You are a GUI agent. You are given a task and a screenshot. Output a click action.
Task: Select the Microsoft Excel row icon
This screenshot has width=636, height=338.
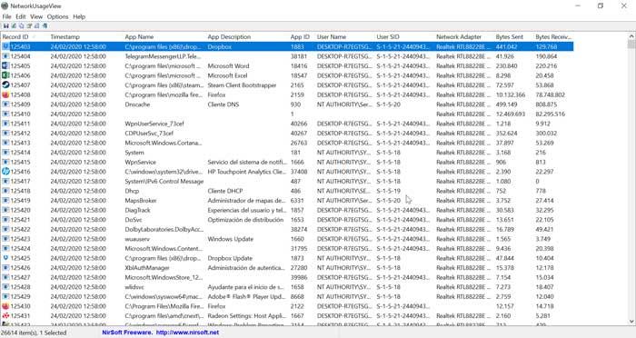5,75
